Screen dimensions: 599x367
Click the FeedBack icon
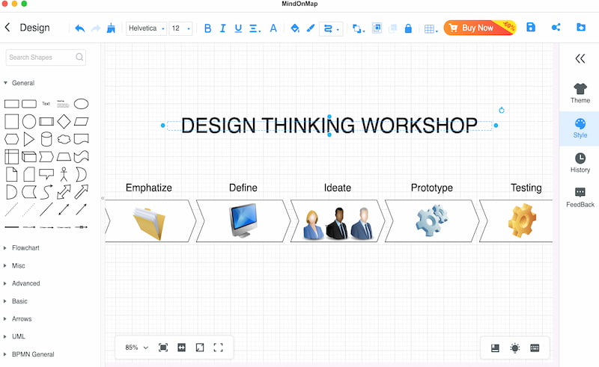[580, 197]
